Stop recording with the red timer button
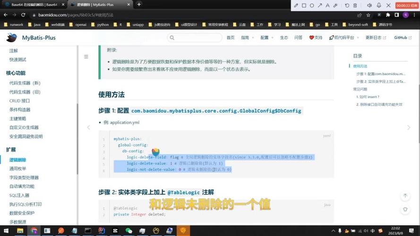Screen dimensions: 420x236 pos(407,5)
